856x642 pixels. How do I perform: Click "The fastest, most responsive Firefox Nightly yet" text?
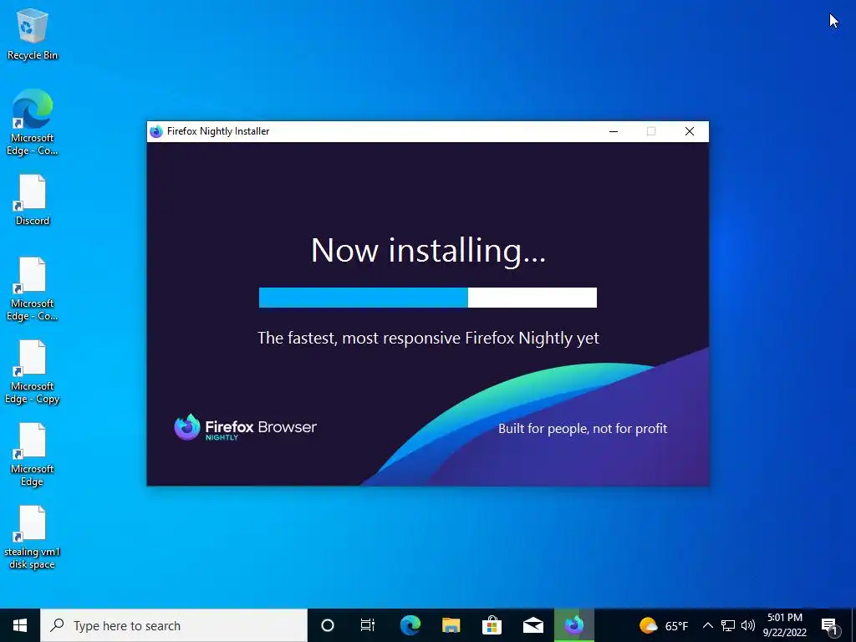(x=428, y=338)
